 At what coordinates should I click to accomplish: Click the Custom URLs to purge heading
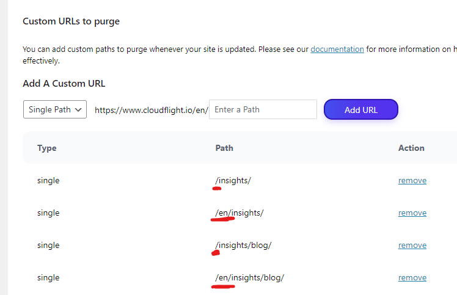tap(71, 21)
